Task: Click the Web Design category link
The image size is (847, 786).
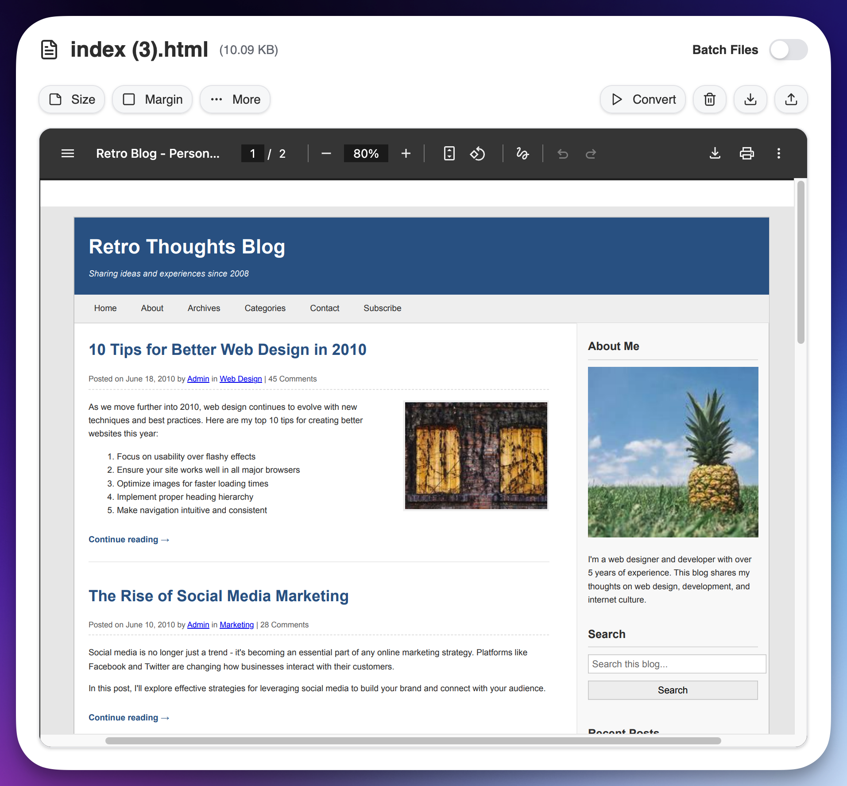Action: 241,379
